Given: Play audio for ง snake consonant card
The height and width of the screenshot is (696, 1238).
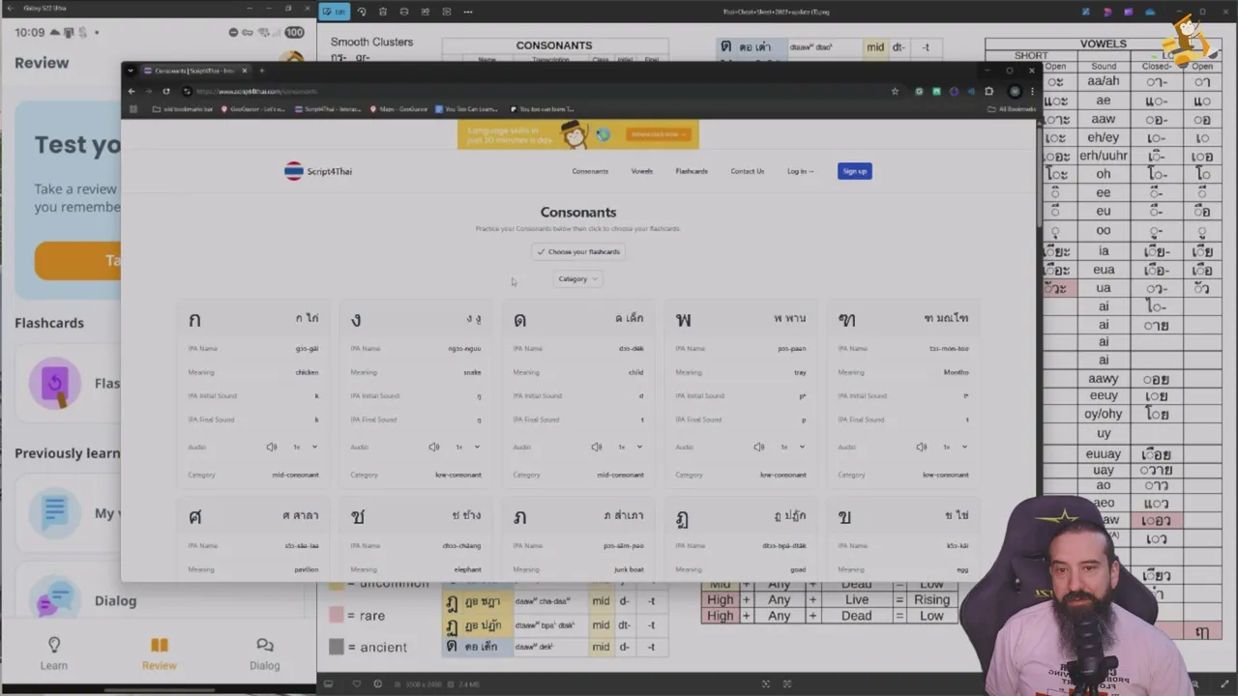Looking at the screenshot, I should click(x=434, y=447).
